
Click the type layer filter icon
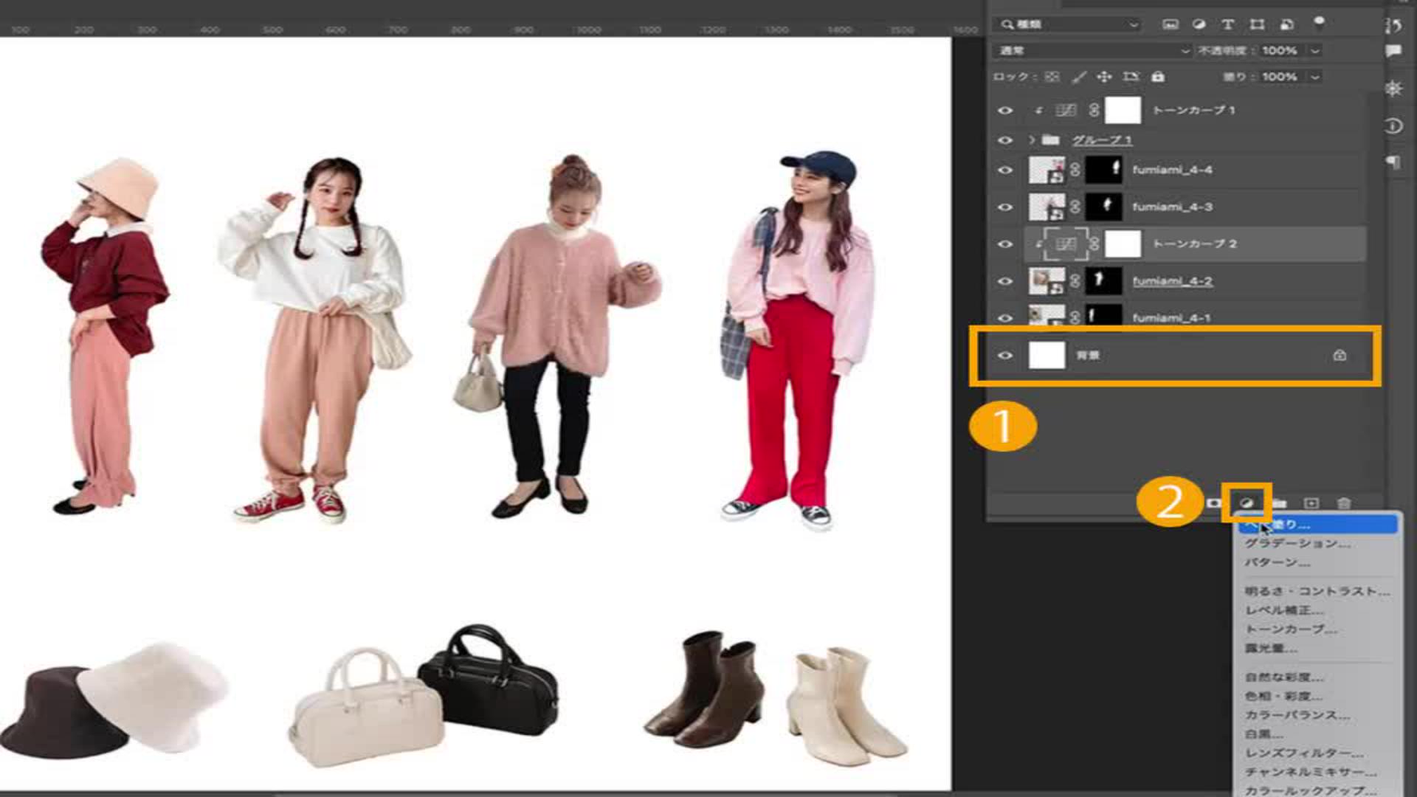click(1228, 24)
